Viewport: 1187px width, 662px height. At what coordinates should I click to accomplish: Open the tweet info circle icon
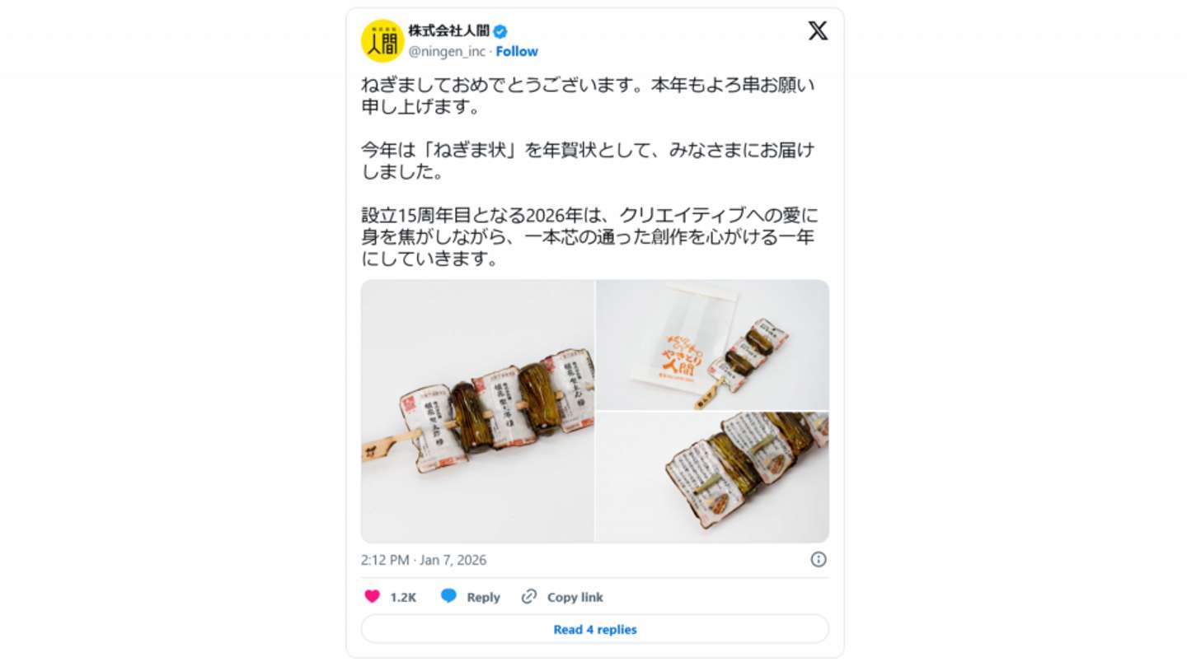[x=818, y=560]
